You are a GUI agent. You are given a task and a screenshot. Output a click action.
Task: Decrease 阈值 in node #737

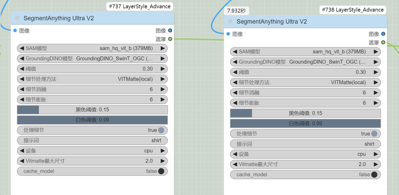(x=22, y=68)
